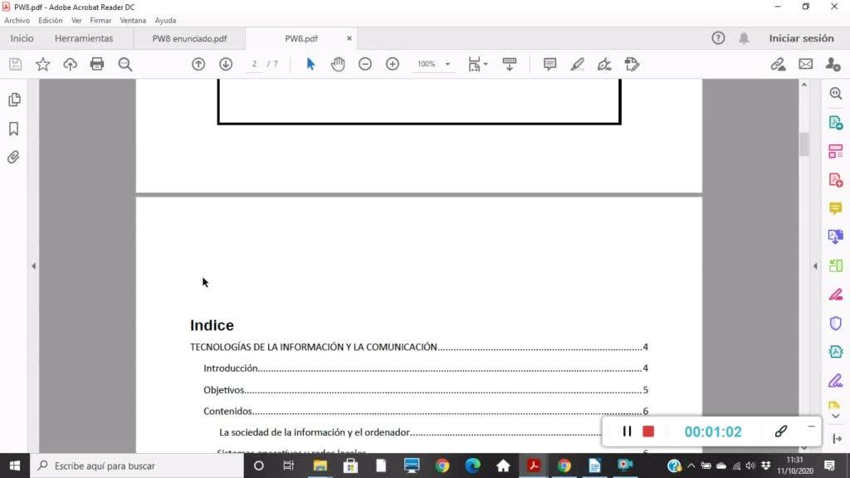
Task: Share a link to the file
Action: (x=778, y=64)
